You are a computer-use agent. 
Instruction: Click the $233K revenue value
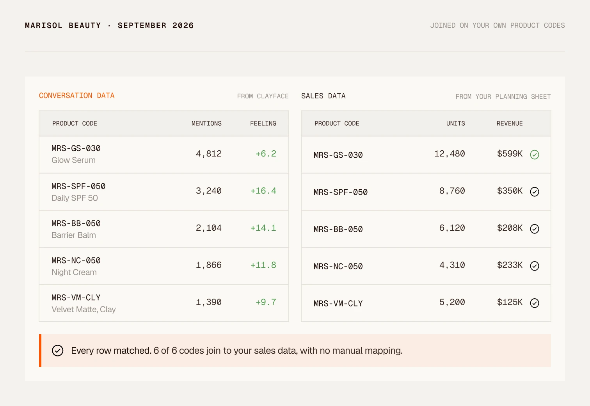510,265
